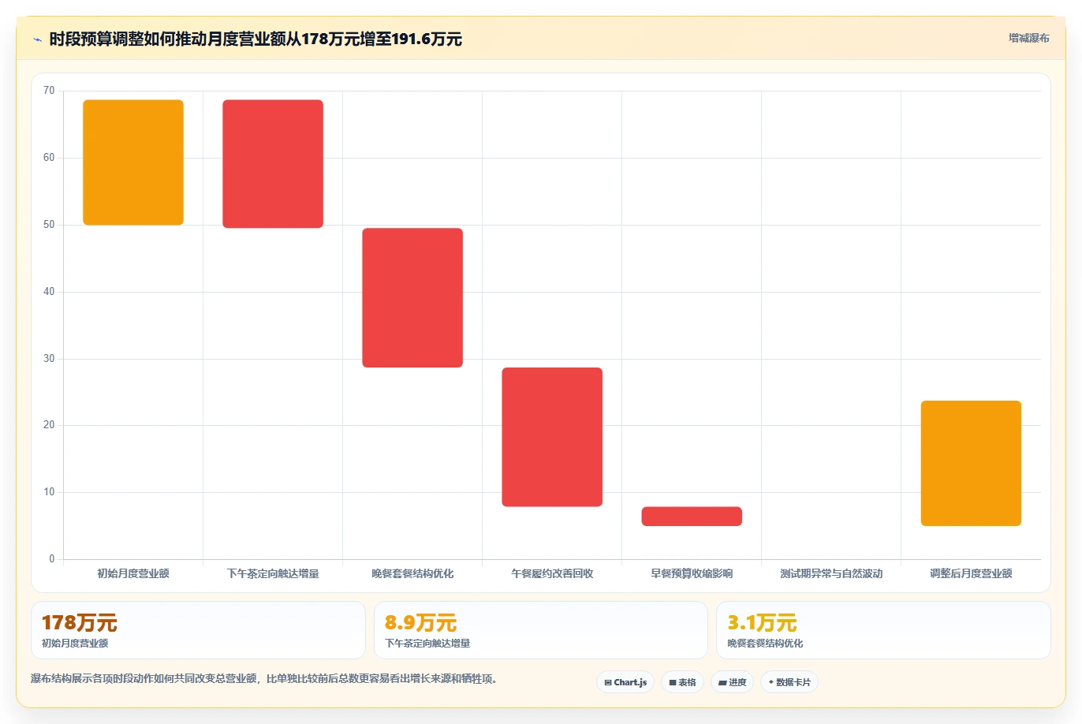
Task: Click y-axis value 70
Action: (49, 91)
